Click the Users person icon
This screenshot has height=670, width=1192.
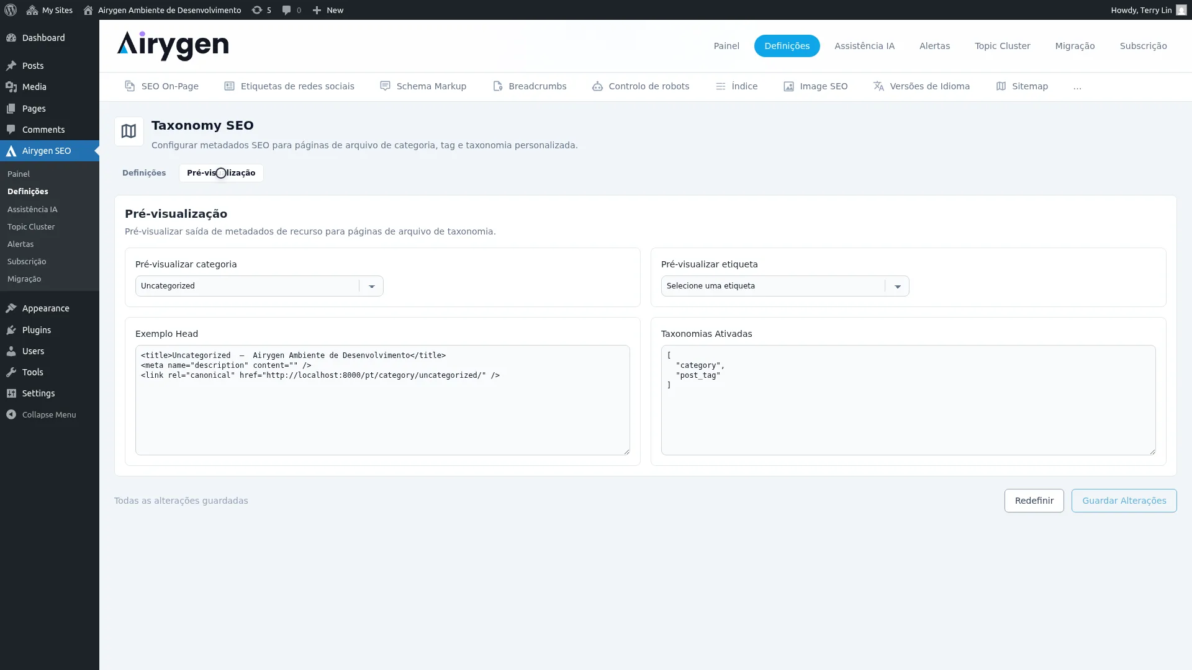(11, 351)
